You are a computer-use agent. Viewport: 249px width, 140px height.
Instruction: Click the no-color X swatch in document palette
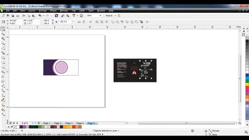15,127
